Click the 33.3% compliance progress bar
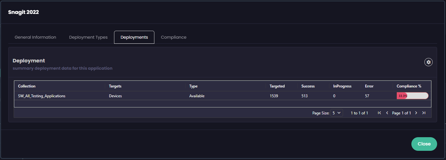This screenshot has width=446, height=160. click(x=412, y=96)
